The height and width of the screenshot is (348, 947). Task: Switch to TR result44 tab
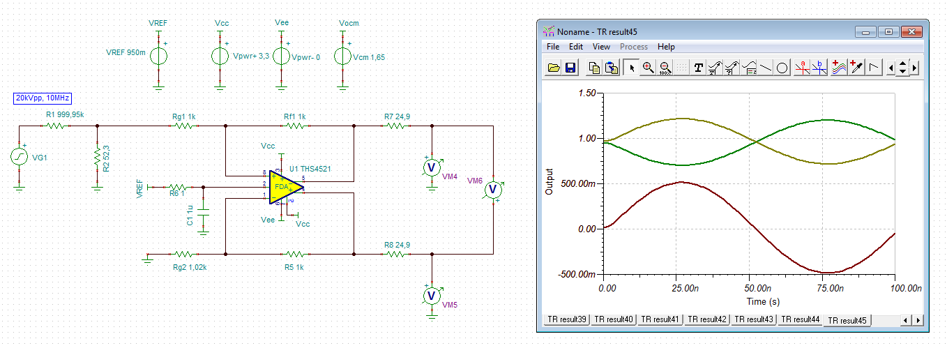click(800, 319)
